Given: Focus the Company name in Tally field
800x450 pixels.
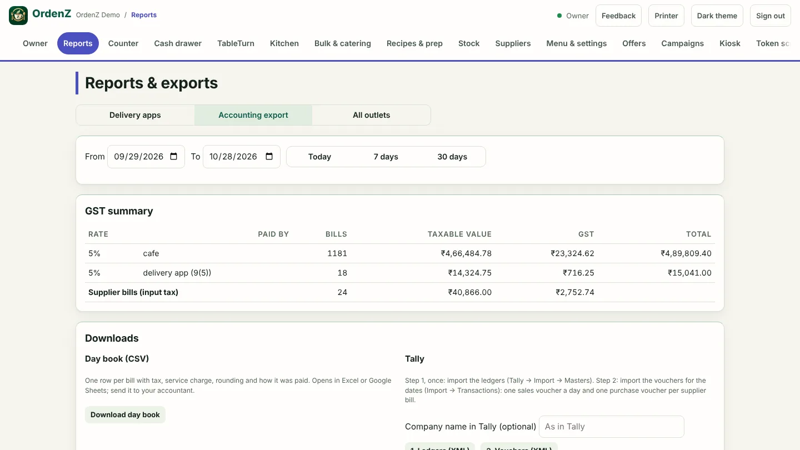Looking at the screenshot, I should [612, 427].
